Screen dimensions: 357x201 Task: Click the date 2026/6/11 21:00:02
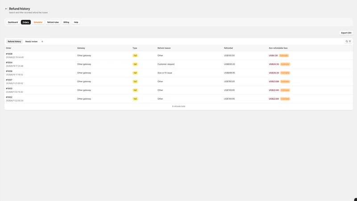15,84
